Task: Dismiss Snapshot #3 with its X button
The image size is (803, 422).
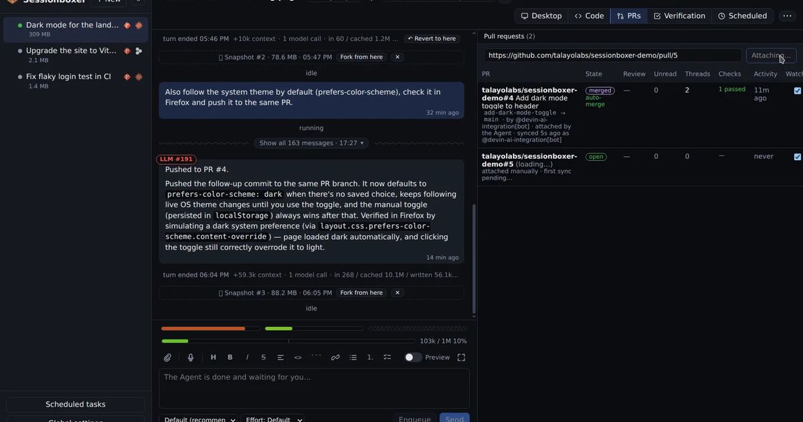Action: [397, 293]
